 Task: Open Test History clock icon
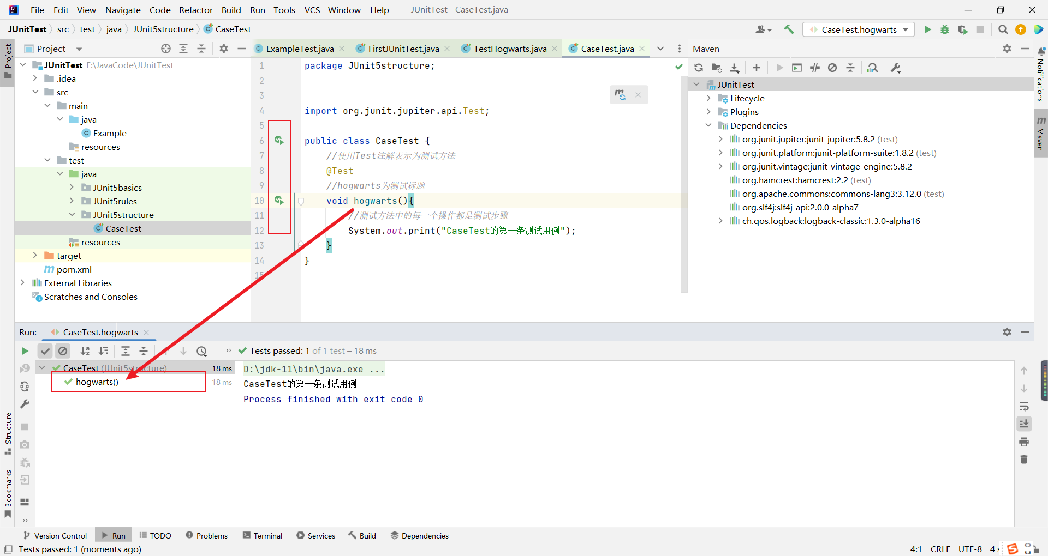click(x=202, y=351)
